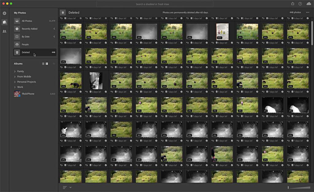The width and height of the screenshot is (314, 192).
Task: Click the People face icon
Action: (17, 44)
